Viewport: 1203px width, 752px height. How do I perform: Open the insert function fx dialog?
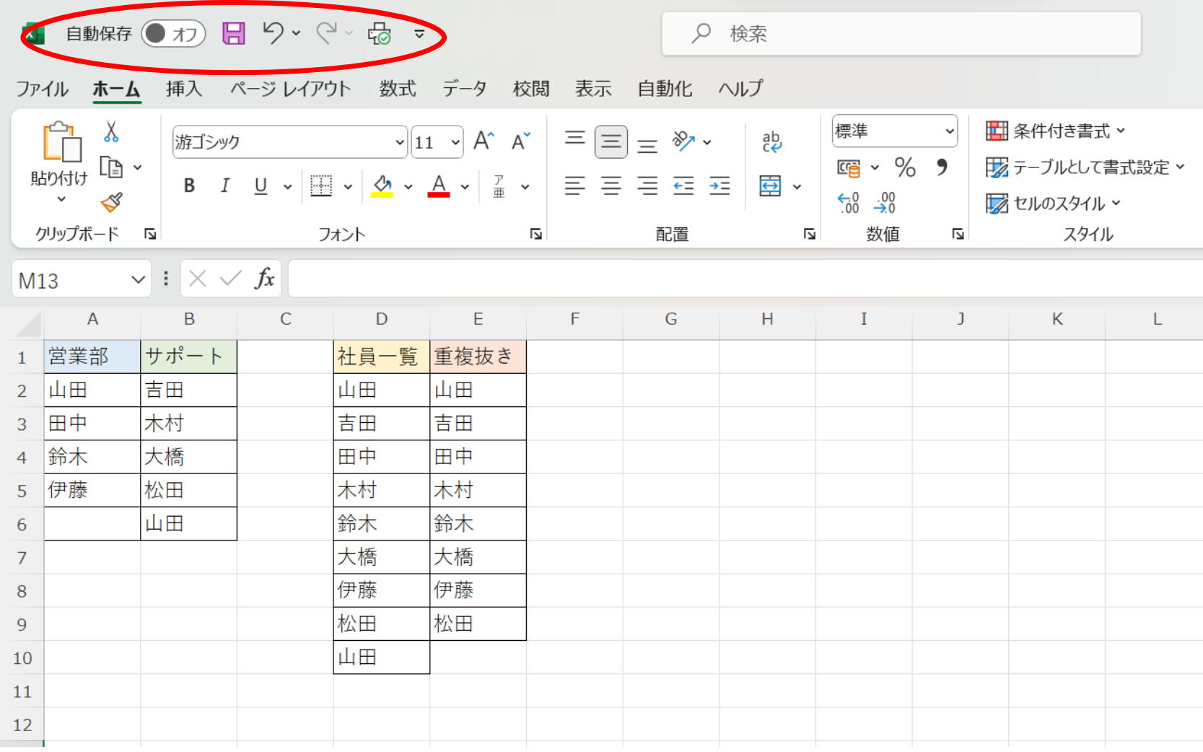pyautogui.click(x=265, y=279)
